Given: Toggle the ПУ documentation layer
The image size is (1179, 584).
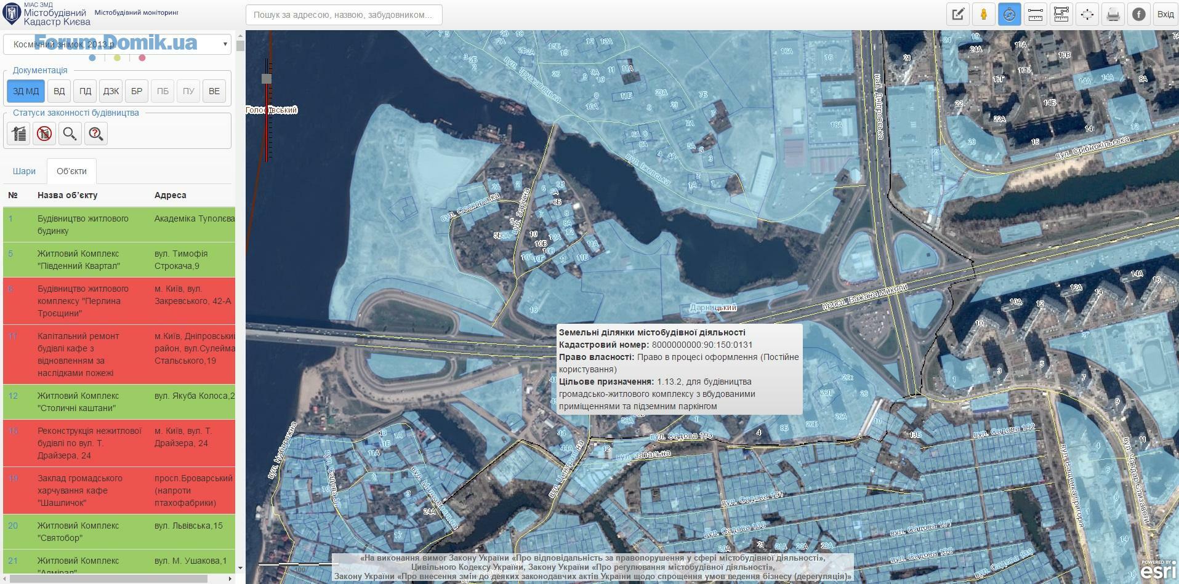Looking at the screenshot, I should (x=188, y=91).
